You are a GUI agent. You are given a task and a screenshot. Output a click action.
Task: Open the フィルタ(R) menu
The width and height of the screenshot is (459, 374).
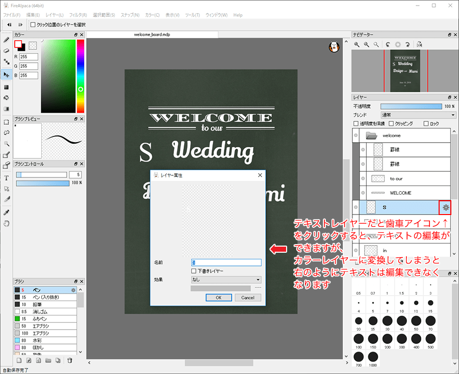[x=78, y=15]
